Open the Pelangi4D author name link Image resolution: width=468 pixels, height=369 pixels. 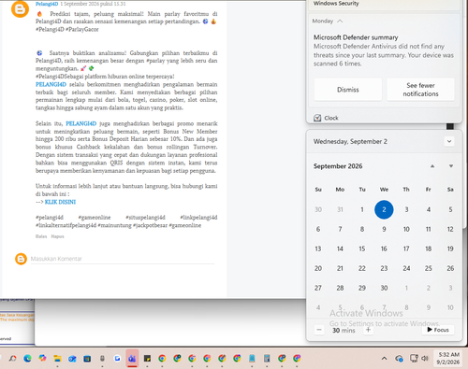(47, 4)
